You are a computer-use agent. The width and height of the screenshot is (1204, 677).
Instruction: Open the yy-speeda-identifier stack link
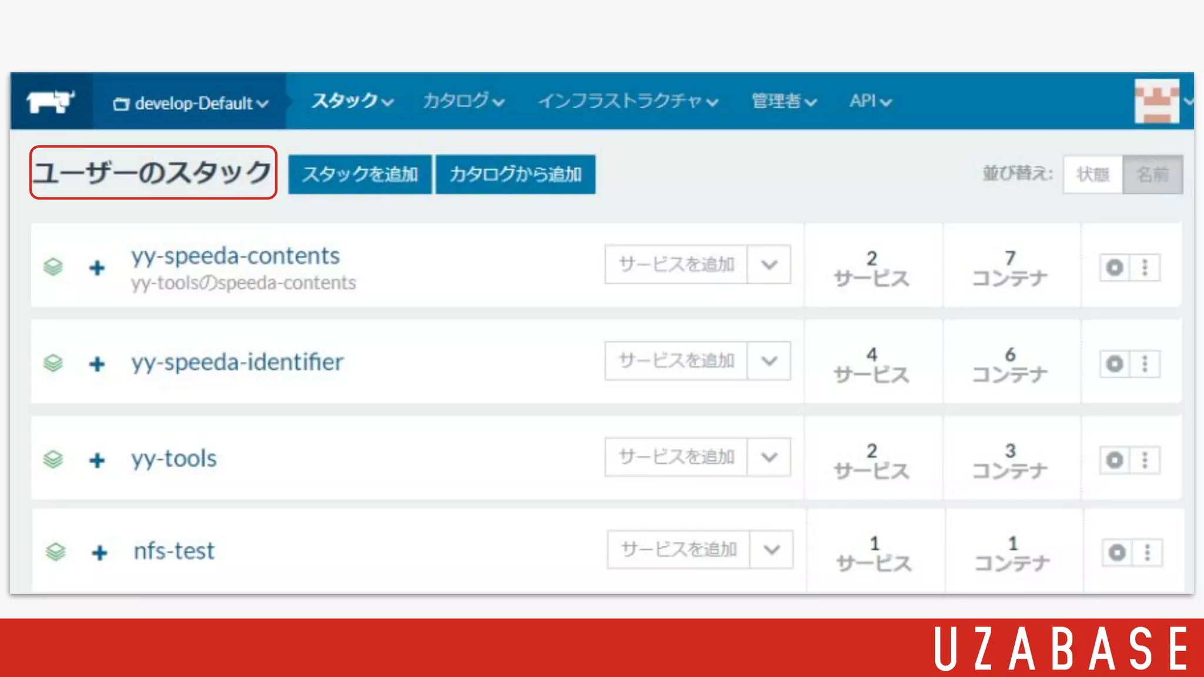pos(237,362)
